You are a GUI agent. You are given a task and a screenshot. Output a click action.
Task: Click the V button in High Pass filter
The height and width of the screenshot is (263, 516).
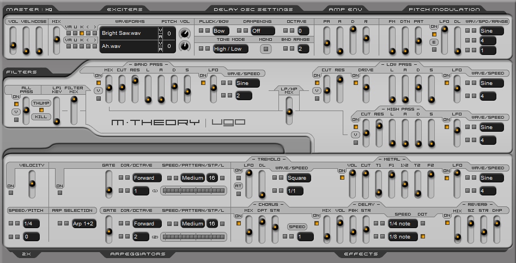point(356,134)
